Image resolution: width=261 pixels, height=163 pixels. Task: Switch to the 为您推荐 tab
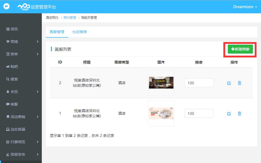tap(79, 32)
